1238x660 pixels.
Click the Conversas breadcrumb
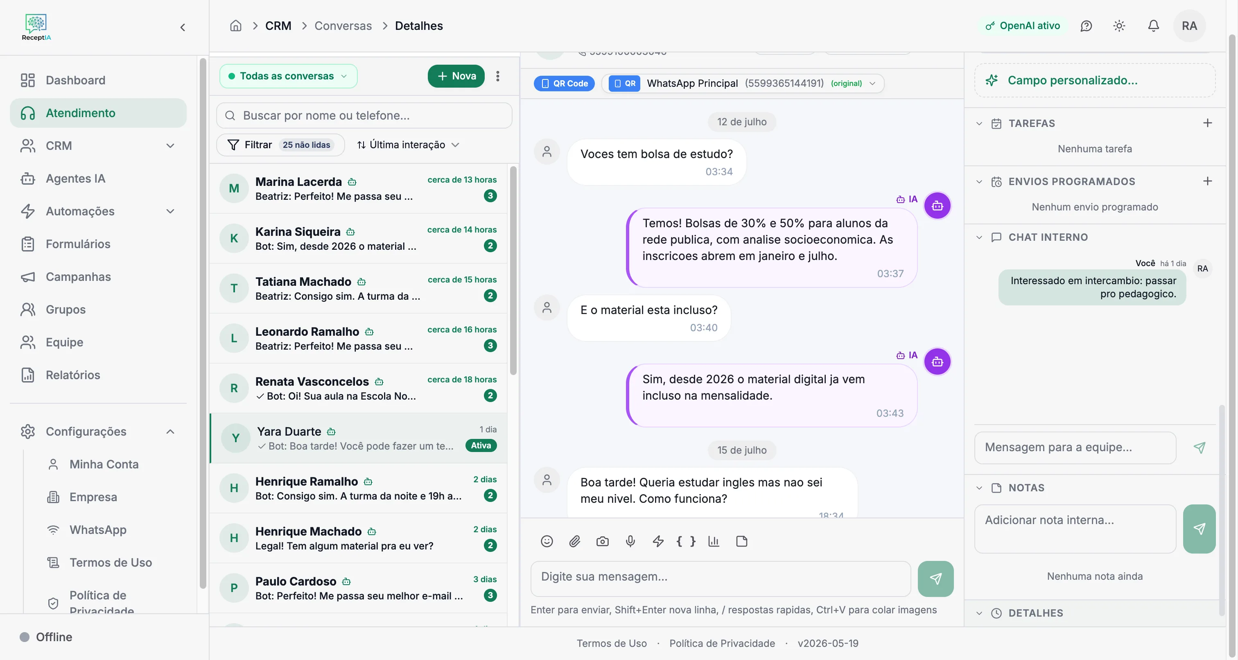click(343, 25)
